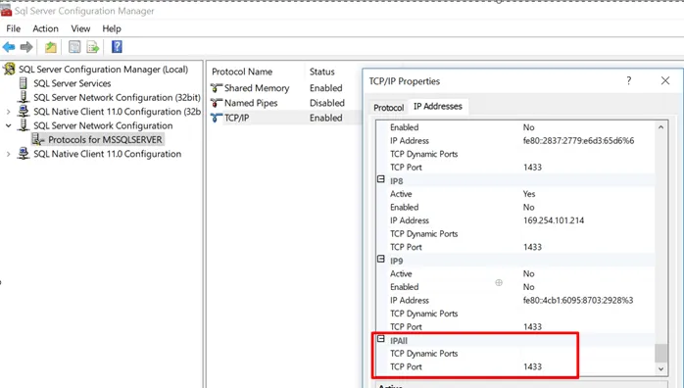Expand the bottom SQL Native Client 11.0 Configuration node

click(8, 154)
